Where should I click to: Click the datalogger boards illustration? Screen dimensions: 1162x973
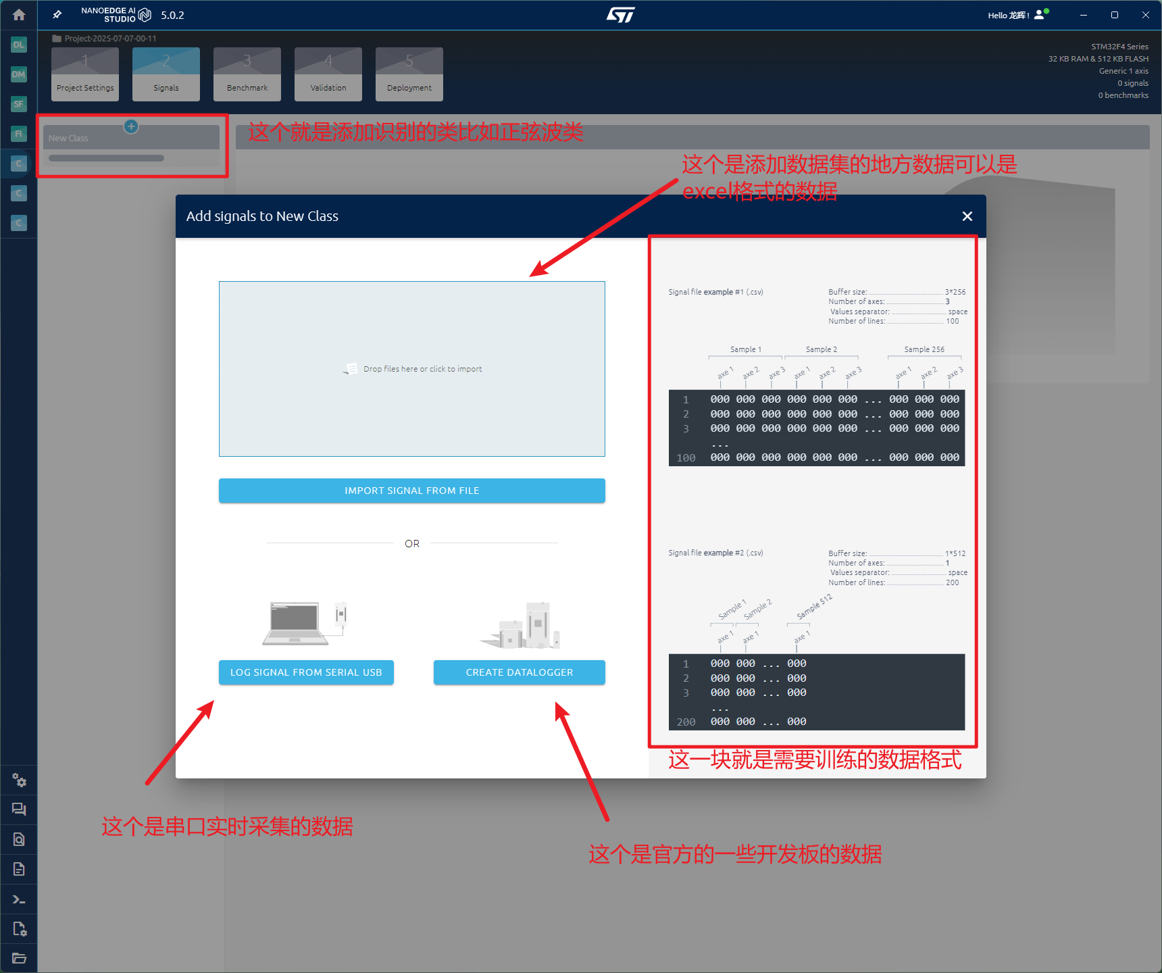point(520,625)
